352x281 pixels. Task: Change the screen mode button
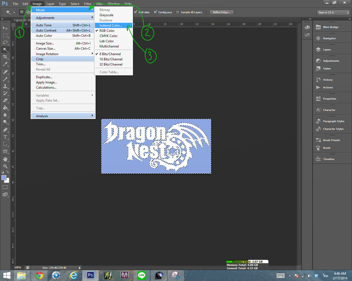tap(5, 195)
